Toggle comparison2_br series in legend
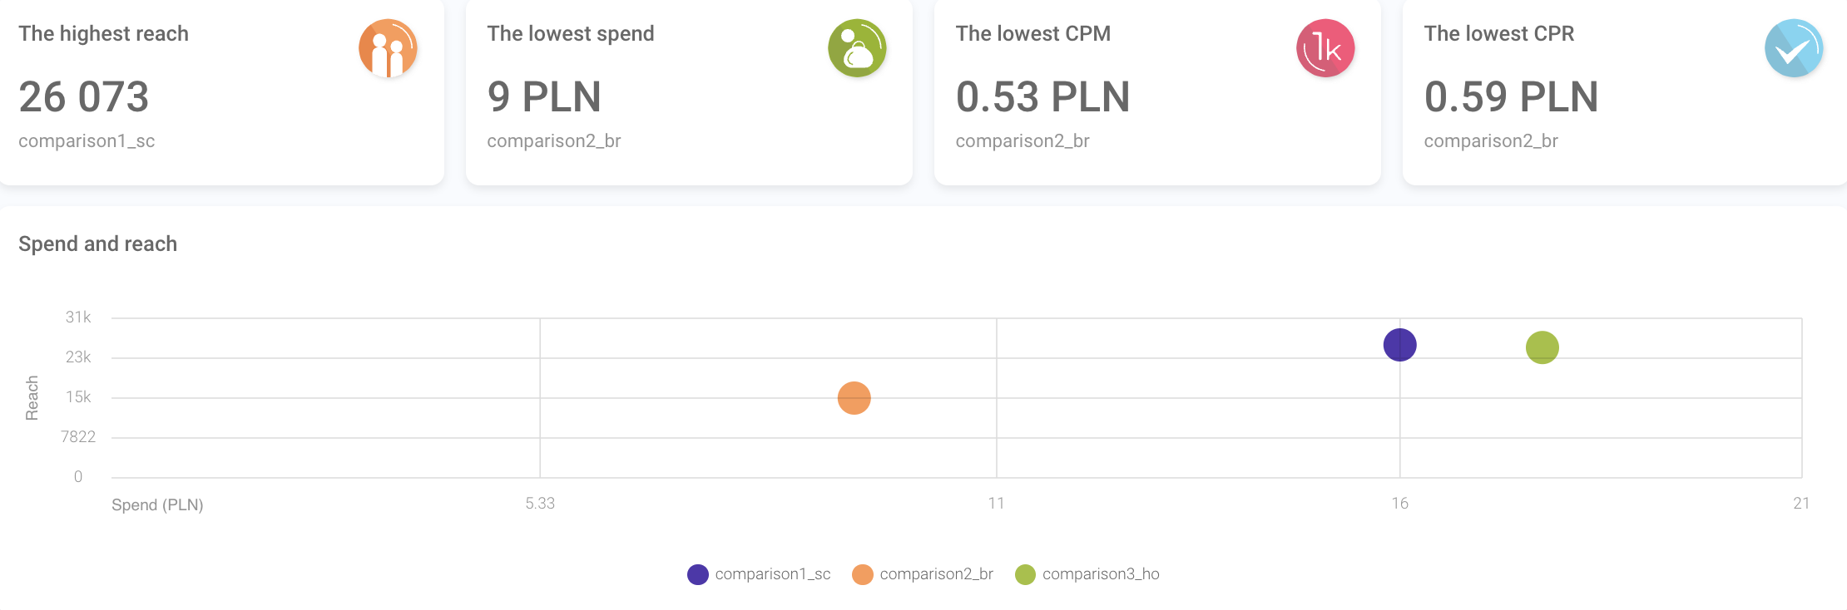 pyautogui.click(x=936, y=574)
